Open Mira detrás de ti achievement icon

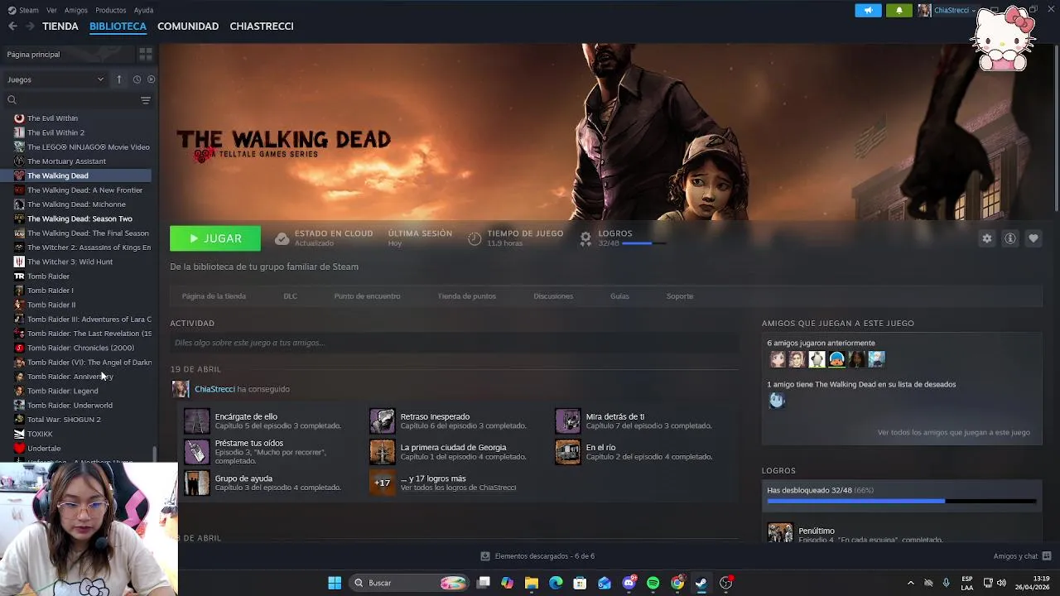[x=567, y=421]
